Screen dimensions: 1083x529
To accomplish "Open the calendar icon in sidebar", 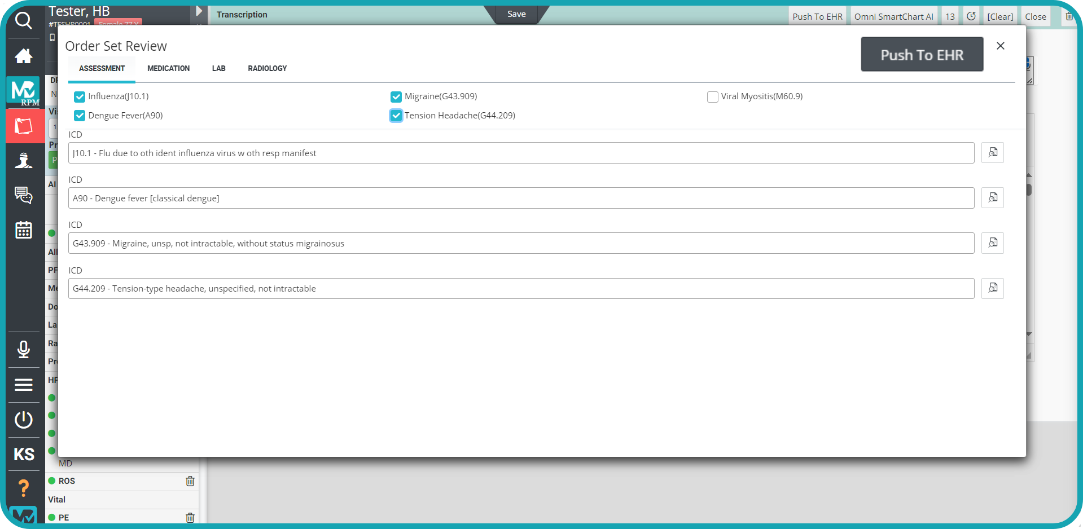I will (23, 230).
